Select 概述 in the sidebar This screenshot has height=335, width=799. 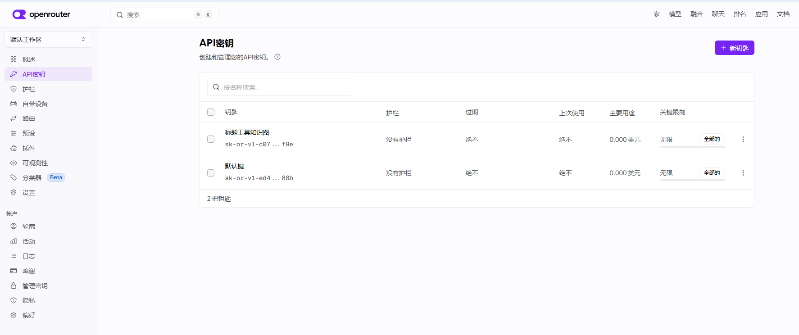click(x=48, y=59)
